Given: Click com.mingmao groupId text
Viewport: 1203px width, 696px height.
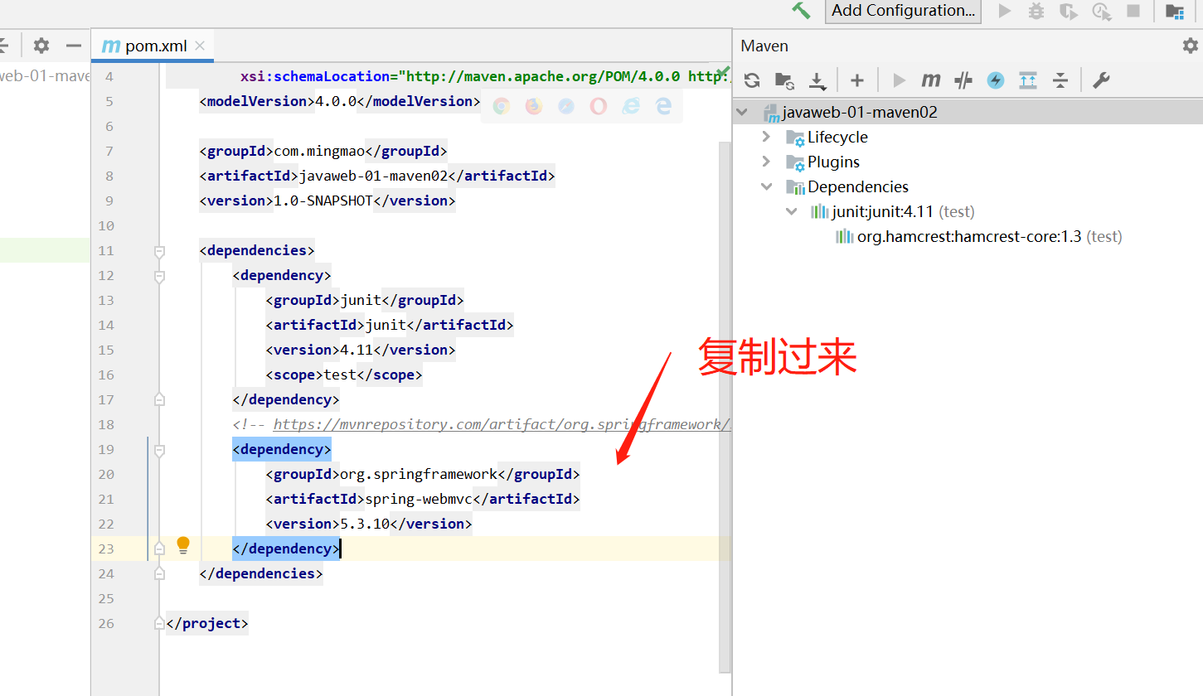Looking at the screenshot, I should pyautogui.click(x=319, y=151).
